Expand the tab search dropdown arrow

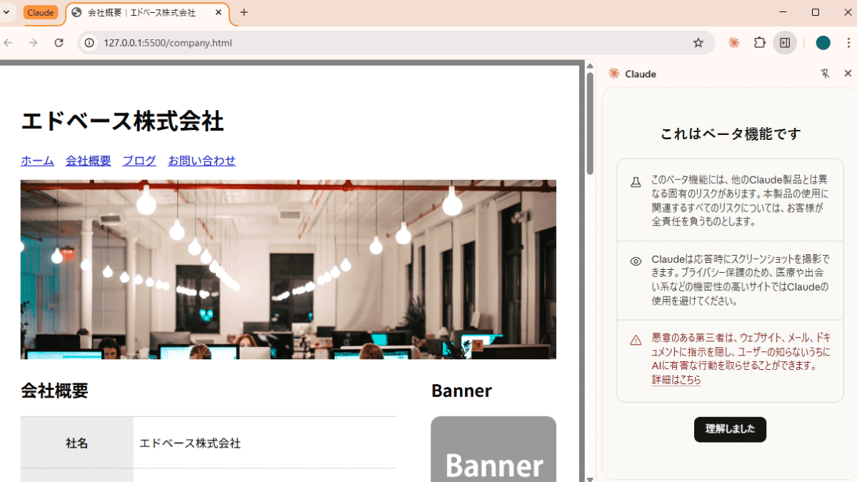(6, 12)
